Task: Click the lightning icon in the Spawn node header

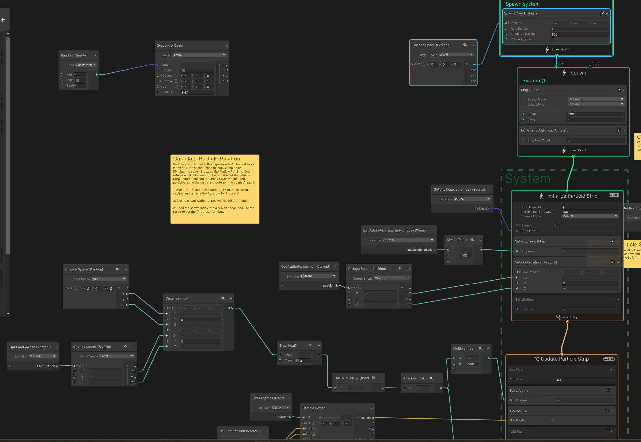Action: [564, 73]
